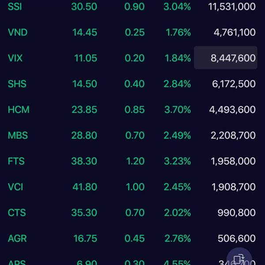
Task: Click the SHS price change 0.40
Action: coord(135,84)
